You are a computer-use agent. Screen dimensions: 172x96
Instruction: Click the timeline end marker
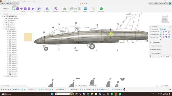124,89
